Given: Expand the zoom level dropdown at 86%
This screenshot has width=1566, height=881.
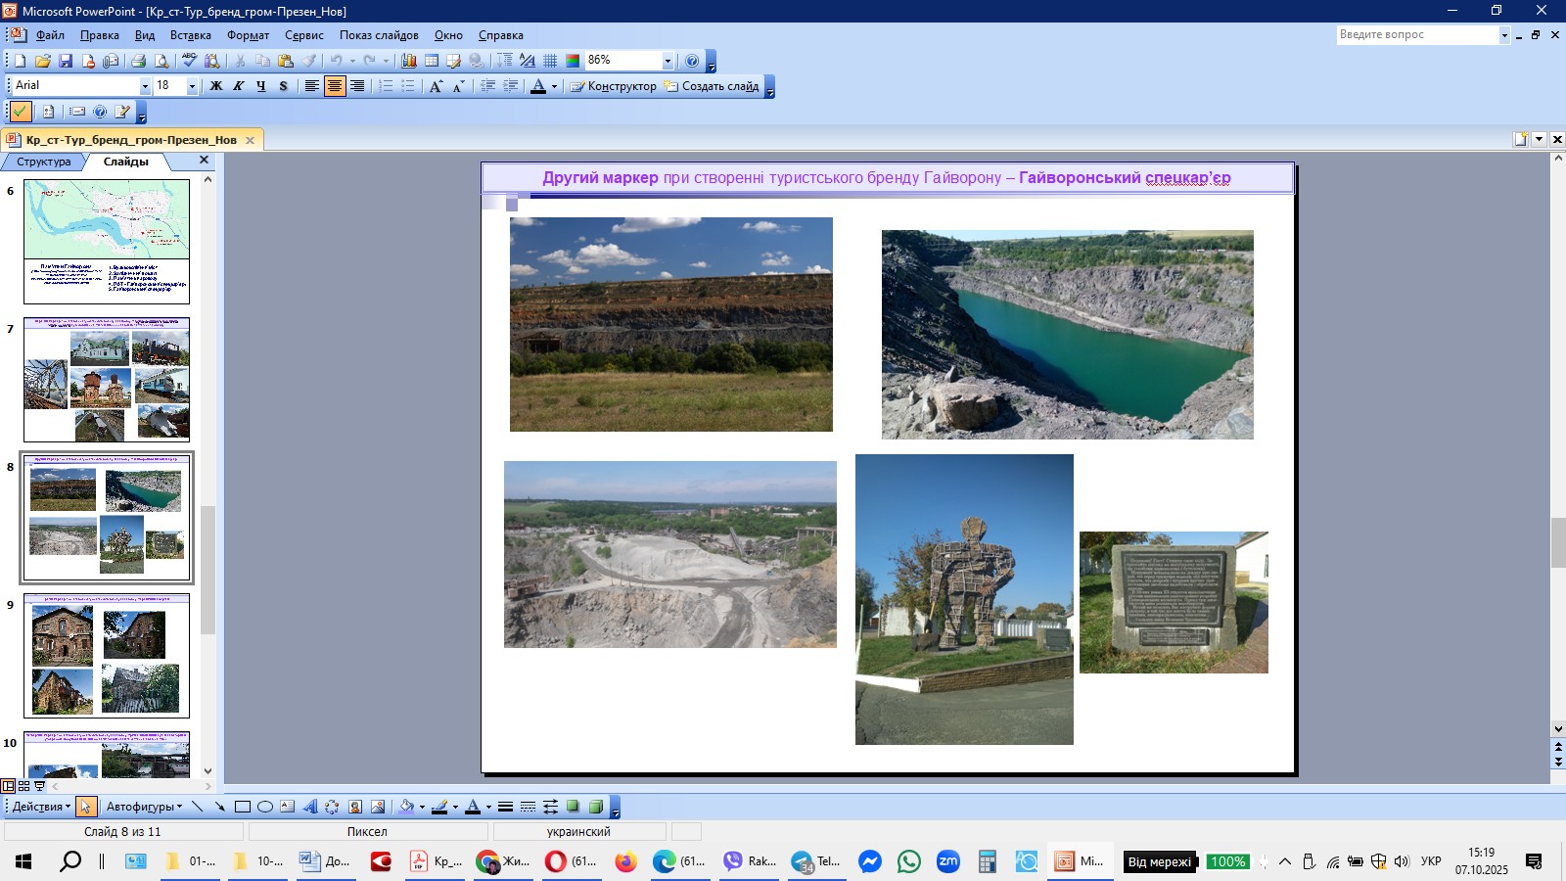Looking at the screenshot, I should pyautogui.click(x=668, y=61).
